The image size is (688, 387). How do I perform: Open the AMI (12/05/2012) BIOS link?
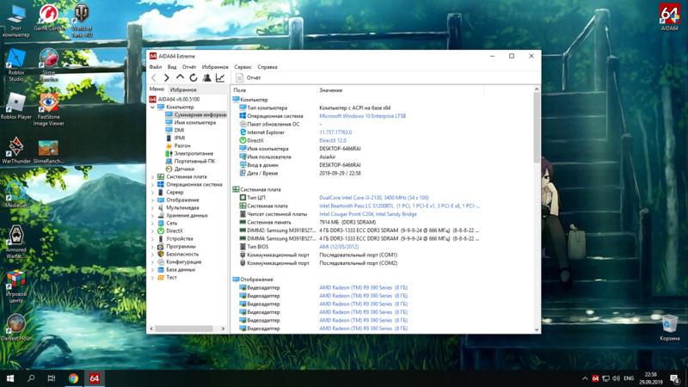click(339, 247)
